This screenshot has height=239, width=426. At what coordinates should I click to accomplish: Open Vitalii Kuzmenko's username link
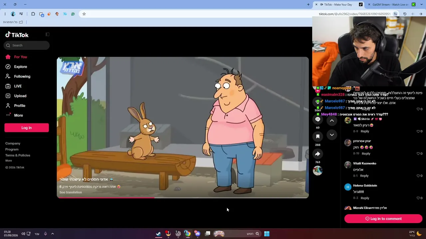pos(364,163)
